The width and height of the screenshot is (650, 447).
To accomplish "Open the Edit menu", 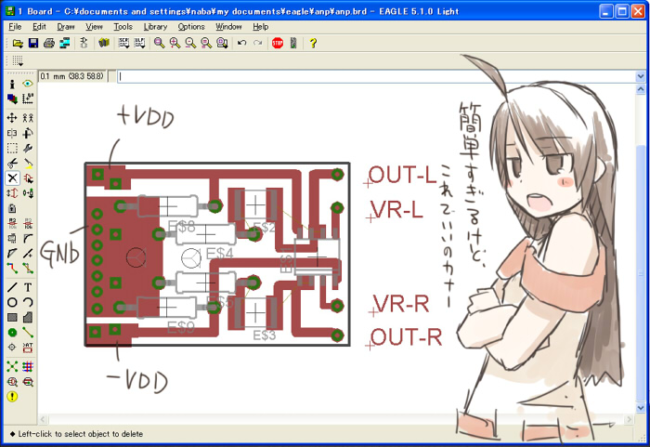I will pyautogui.click(x=39, y=27).
